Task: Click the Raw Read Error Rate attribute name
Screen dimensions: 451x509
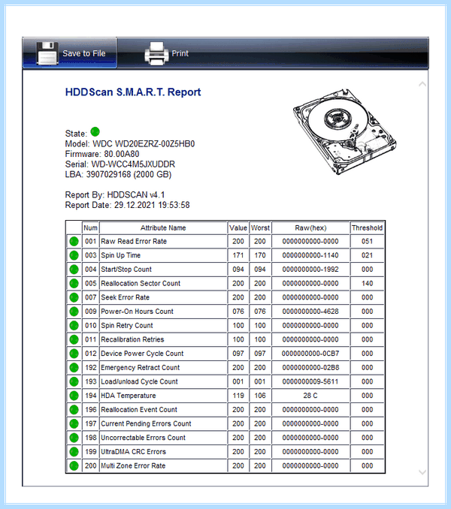Action: coord(134,241)
